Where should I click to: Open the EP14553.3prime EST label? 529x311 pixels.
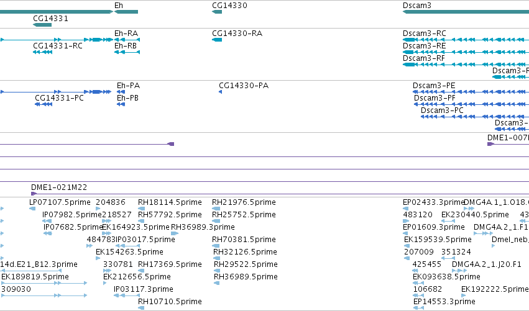[x=444, y=302]
